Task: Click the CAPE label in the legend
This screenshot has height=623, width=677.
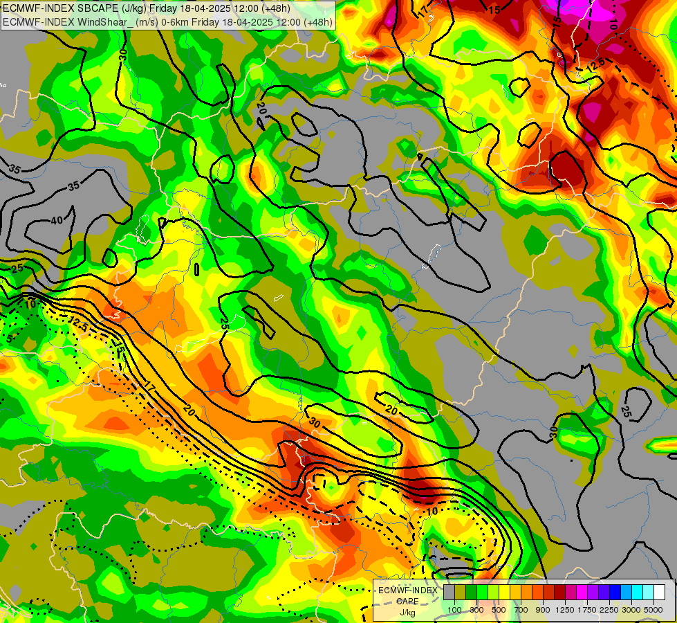Action: [x=407, y=602]
